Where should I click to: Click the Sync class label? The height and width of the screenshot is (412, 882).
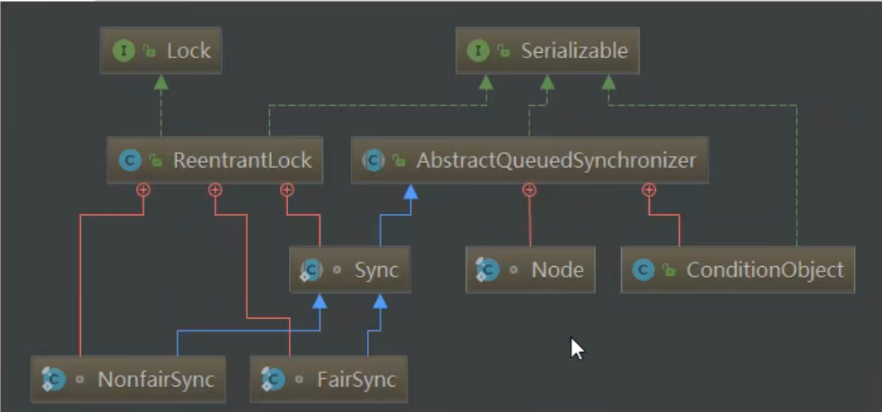coord(376,270)
